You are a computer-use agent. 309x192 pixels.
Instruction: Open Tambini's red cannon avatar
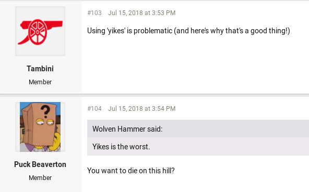click(x=40, y=31)
